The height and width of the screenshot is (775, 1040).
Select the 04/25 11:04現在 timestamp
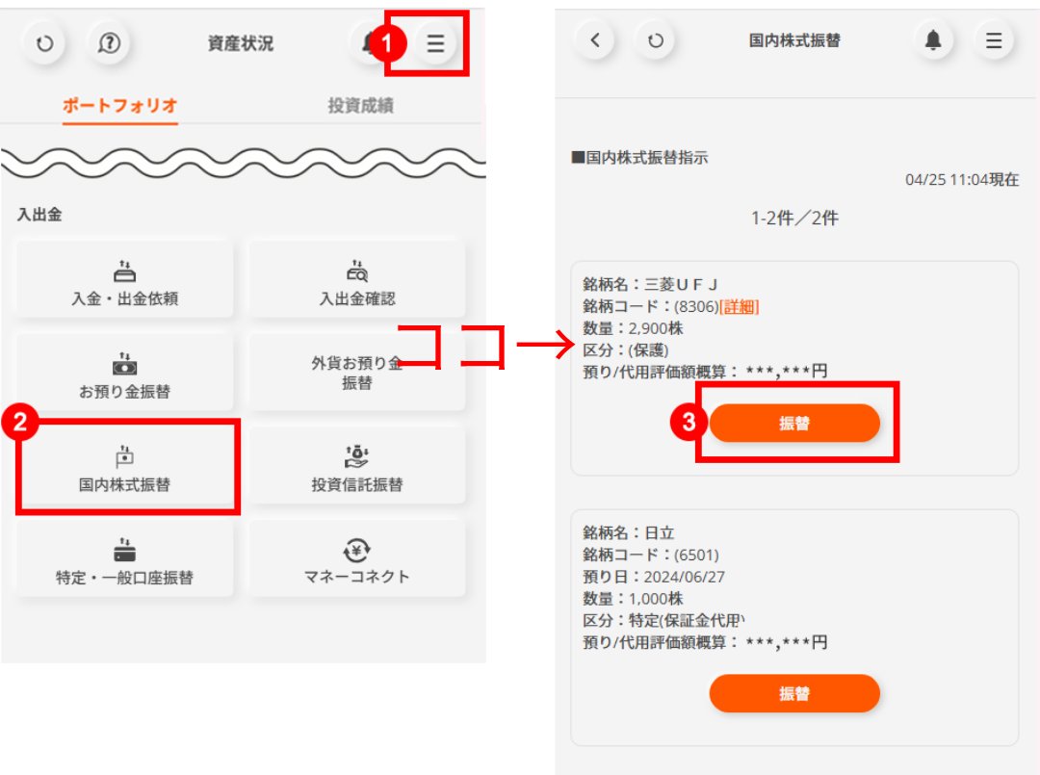(962, 180)
